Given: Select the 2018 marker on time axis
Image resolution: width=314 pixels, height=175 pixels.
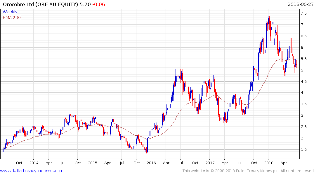Looking at the screenshot, I should click(x=268, y=163).
